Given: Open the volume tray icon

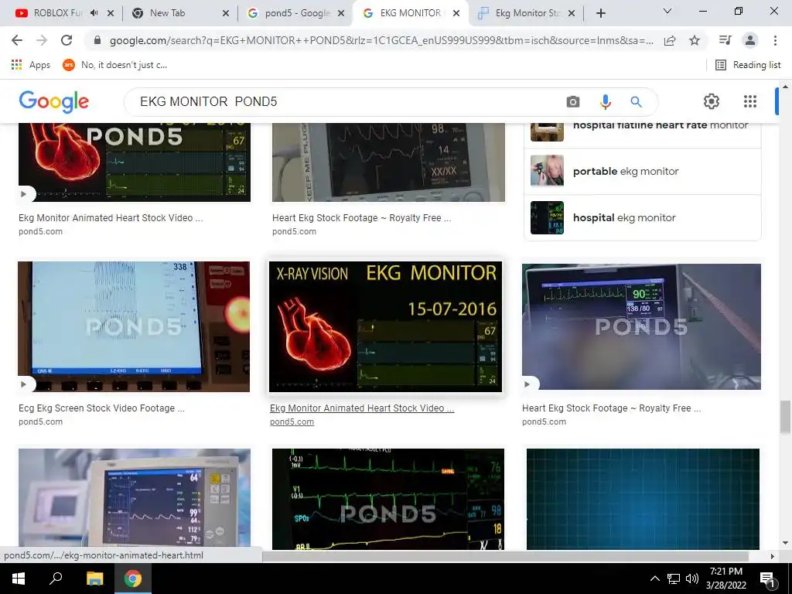Looking at the screenshot, I should (x=692, y=579).
